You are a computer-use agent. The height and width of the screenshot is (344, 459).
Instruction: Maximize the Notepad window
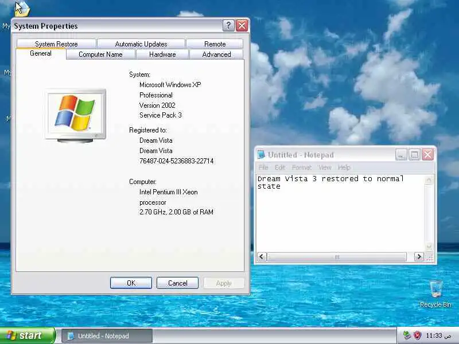click(x=414, y=154)
